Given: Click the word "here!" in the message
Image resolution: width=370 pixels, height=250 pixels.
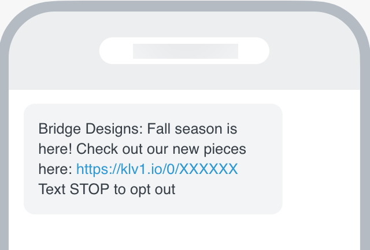Looking at the screenshot, I should [x=55, y=149].
